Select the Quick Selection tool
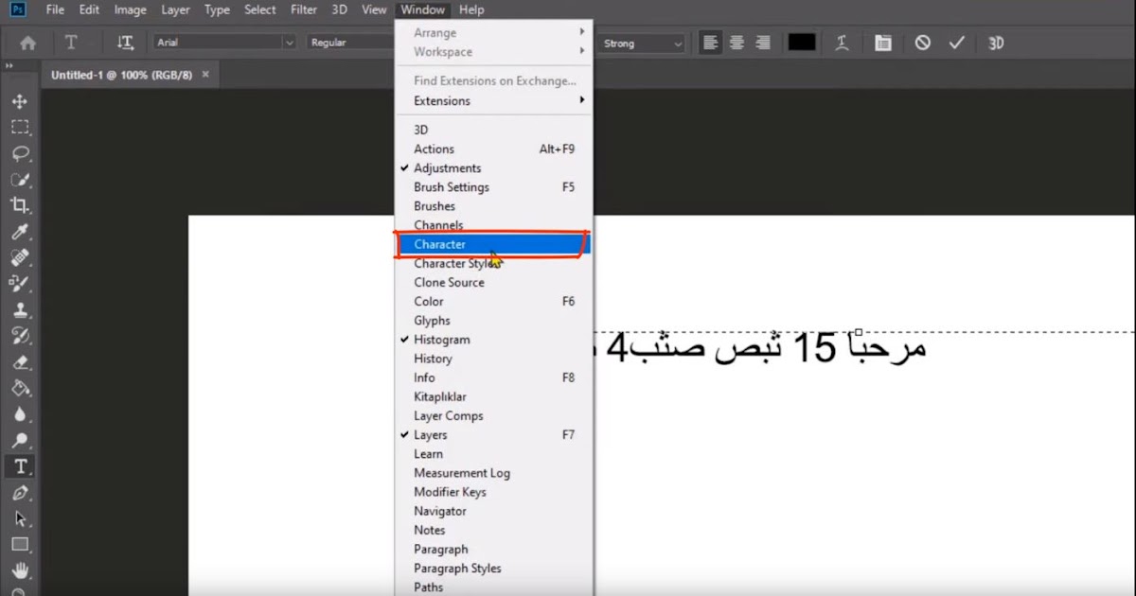1136x596 pixels. pyautogui.click(x=20, y=180)
